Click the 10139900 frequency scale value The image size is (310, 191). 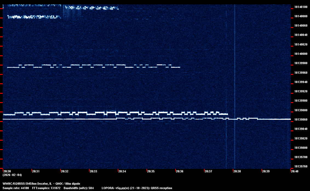click(300, 101)
